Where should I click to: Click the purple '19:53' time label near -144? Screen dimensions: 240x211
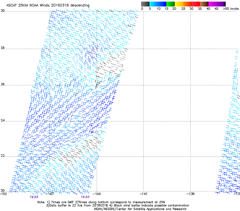85,197
